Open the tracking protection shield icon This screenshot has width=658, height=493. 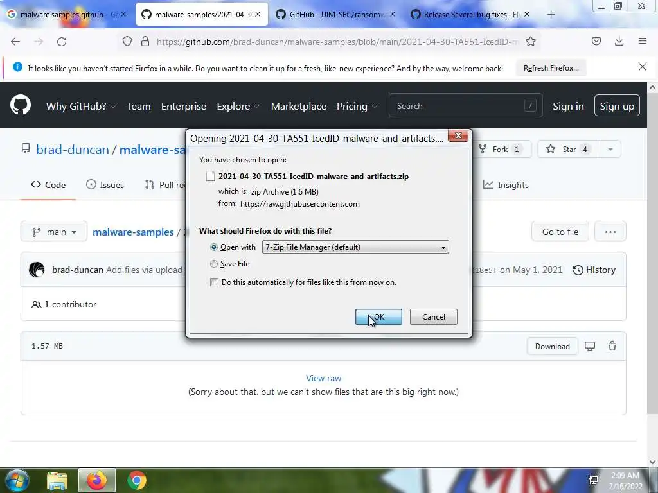pos(127,41)
